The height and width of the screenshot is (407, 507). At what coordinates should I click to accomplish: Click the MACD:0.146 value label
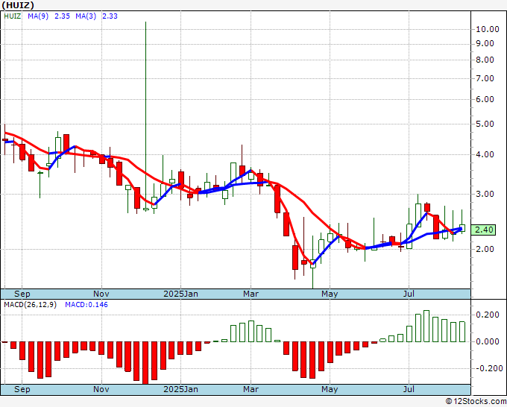click(86, 305)
